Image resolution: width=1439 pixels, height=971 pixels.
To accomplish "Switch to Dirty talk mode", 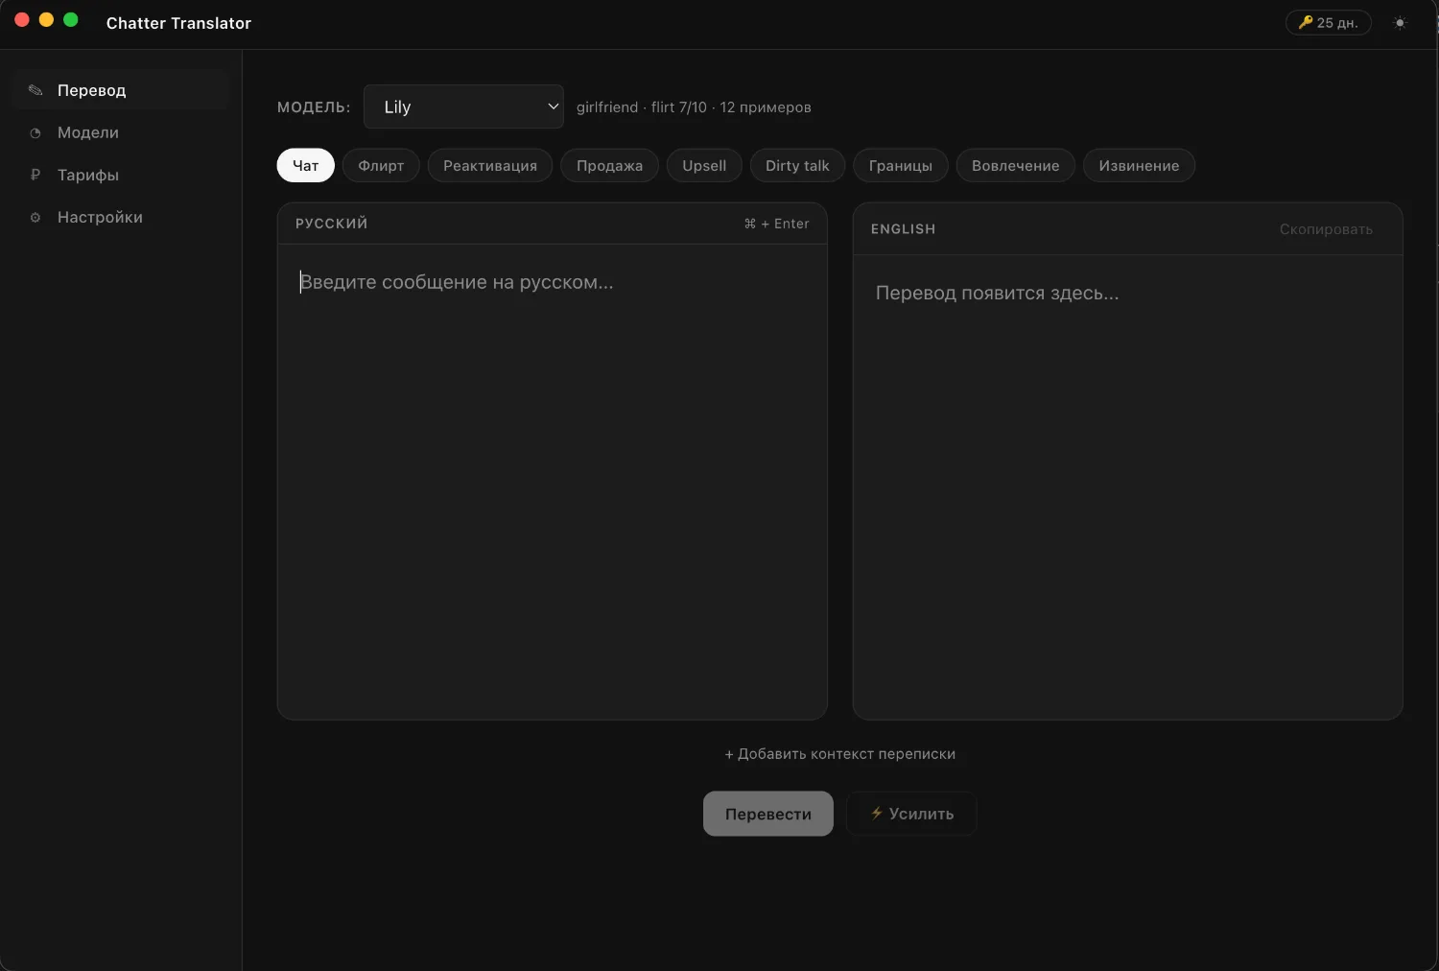I will pyautogui.click(x=797, y=165).
